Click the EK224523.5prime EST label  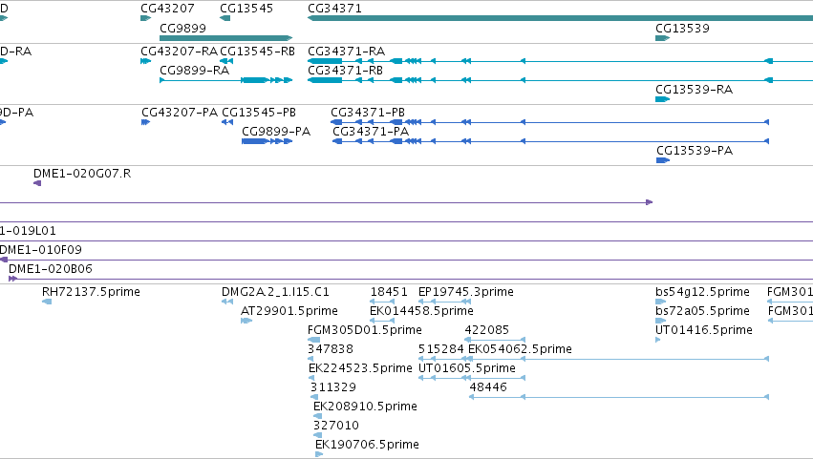point(360,368)
